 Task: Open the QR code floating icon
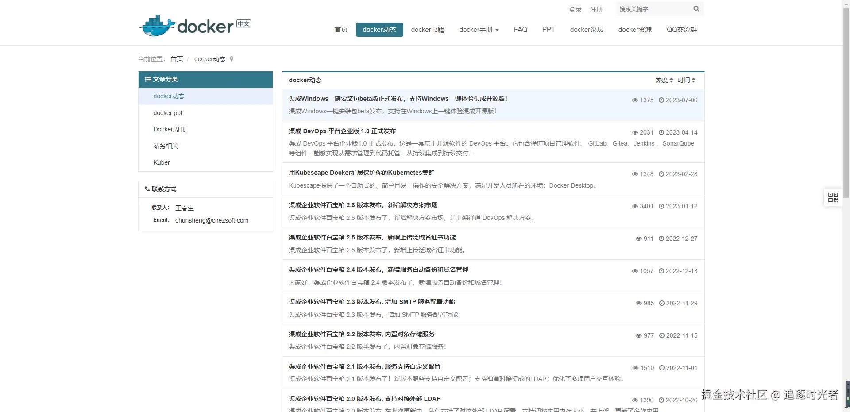(833, 197)
